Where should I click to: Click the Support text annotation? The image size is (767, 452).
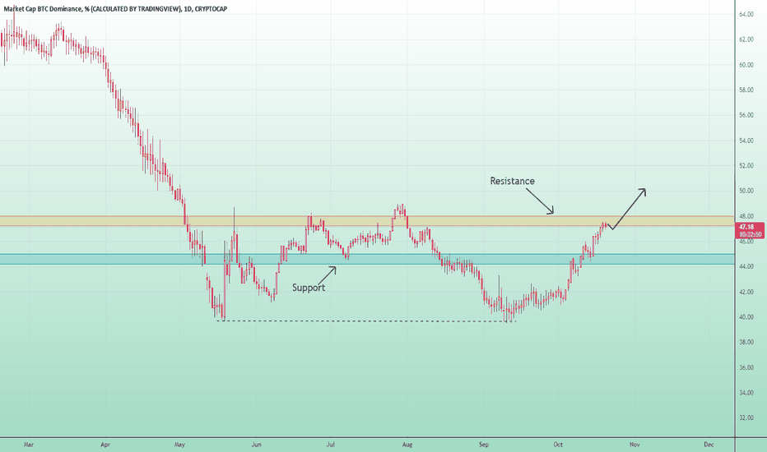click(x=309, y=288)
